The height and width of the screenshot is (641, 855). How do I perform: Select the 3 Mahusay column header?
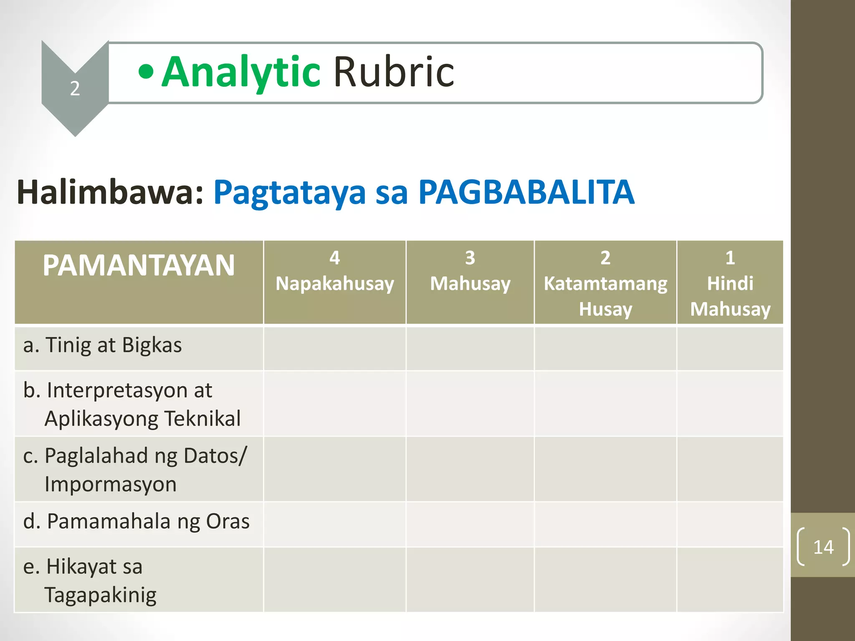click(x=470, y=282)
